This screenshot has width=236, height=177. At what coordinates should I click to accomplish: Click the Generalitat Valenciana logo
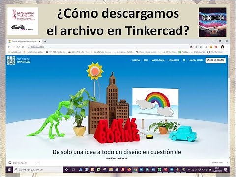23,14
